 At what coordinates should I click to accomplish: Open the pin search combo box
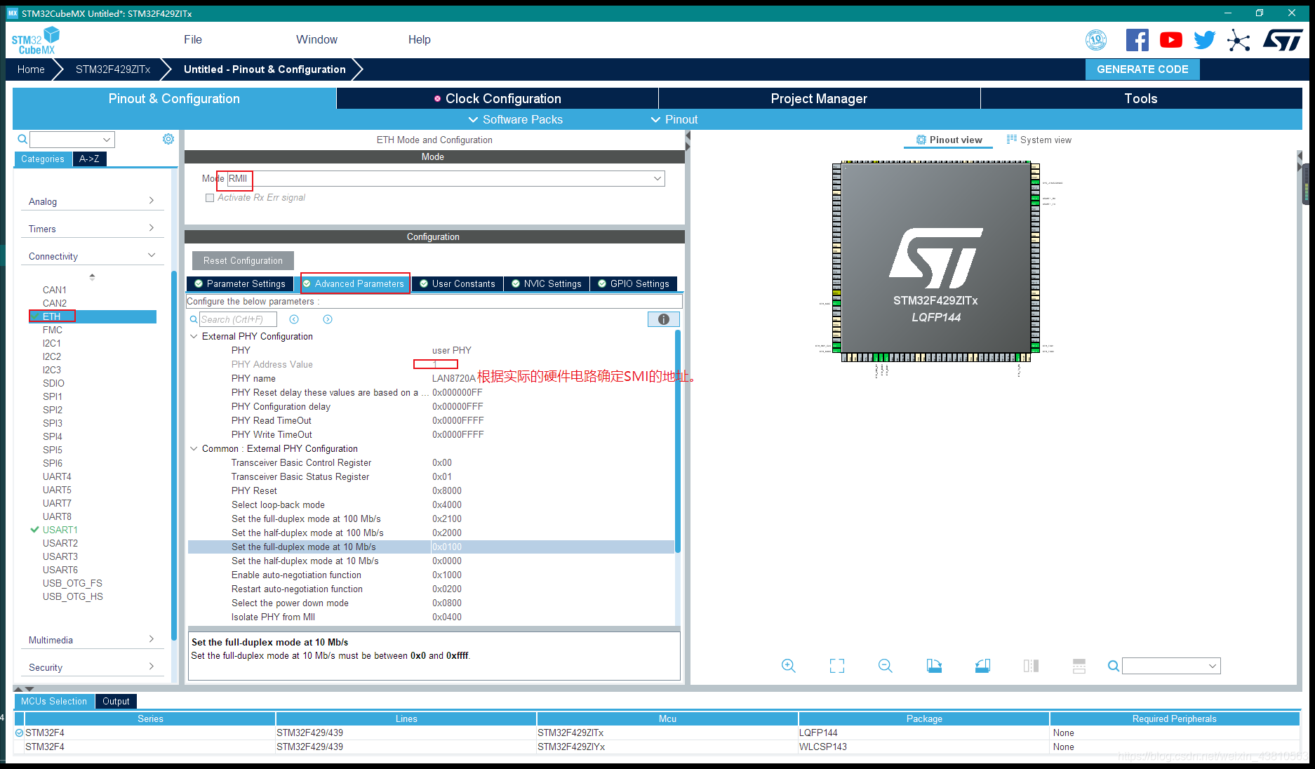tap(1171, 666)
